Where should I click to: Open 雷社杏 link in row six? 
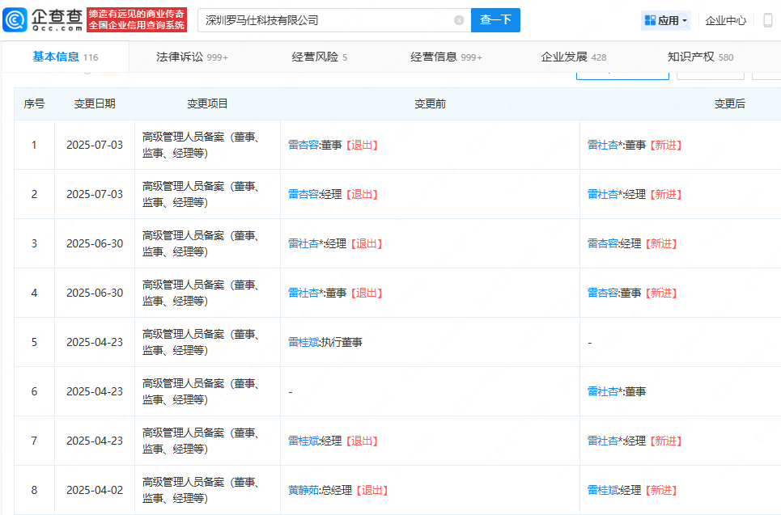(x=603, y=391)
